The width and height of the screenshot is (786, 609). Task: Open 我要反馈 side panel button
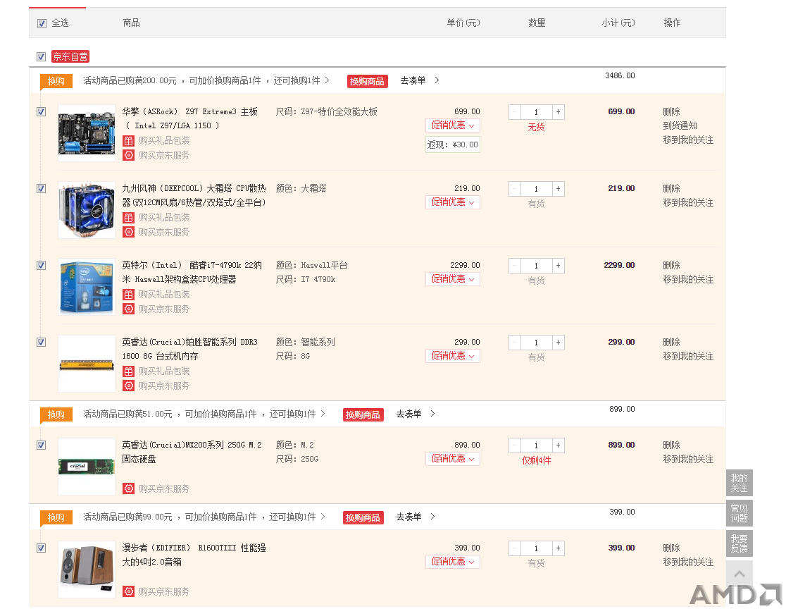click(x=740, y=543)
